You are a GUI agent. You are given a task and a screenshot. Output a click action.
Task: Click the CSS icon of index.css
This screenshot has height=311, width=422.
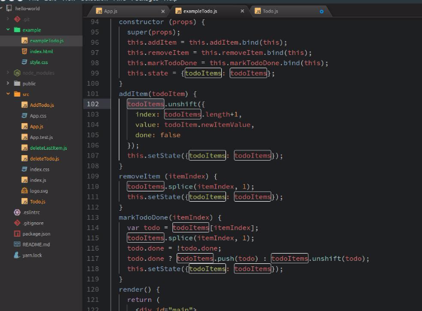click(x=25, y=169)
